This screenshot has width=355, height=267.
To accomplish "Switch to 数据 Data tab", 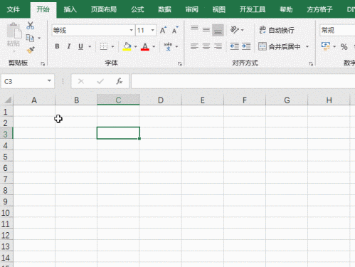I will [164, 9].
